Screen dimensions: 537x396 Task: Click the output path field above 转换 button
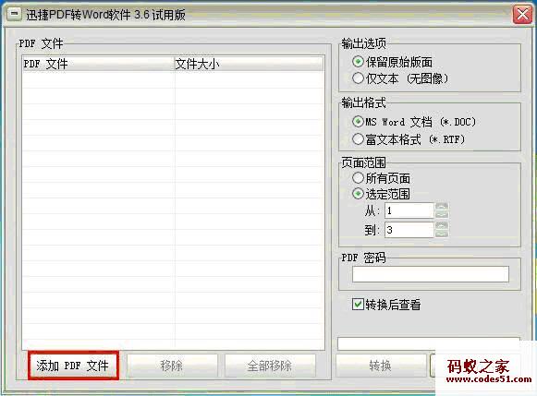coord(429,343)
